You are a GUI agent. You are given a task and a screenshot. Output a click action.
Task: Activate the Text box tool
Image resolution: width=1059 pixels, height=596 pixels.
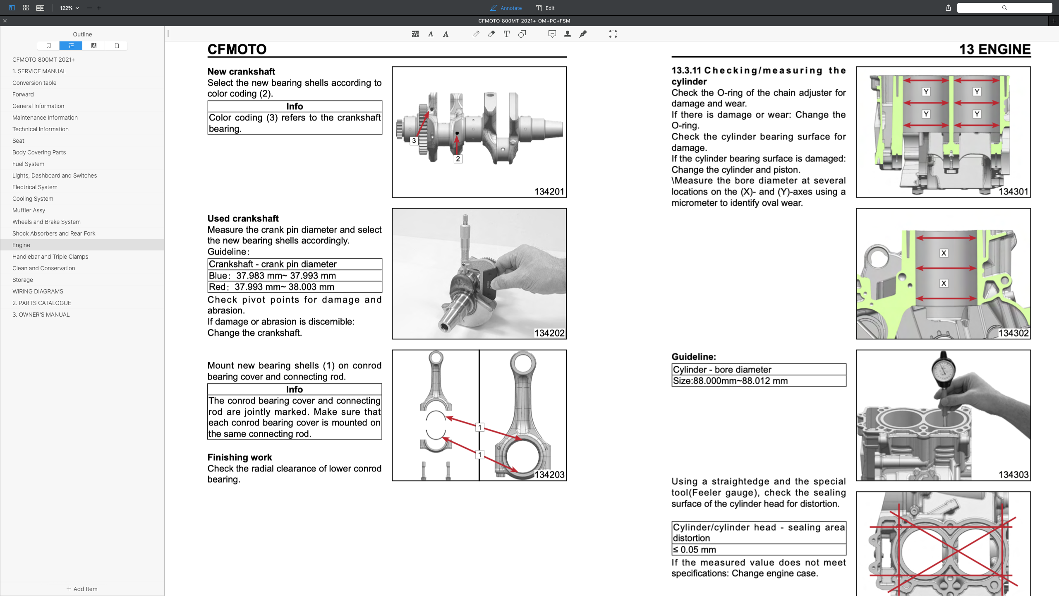tap(507, 34)
